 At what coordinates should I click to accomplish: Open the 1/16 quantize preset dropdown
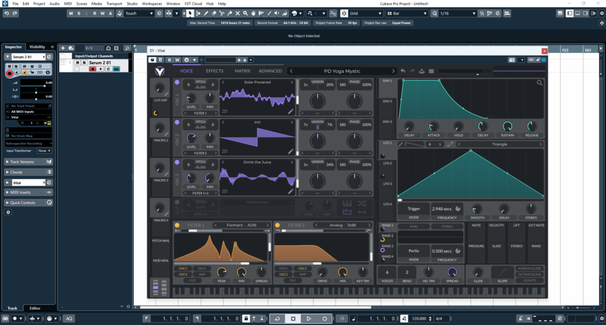[x=457, y=13]
